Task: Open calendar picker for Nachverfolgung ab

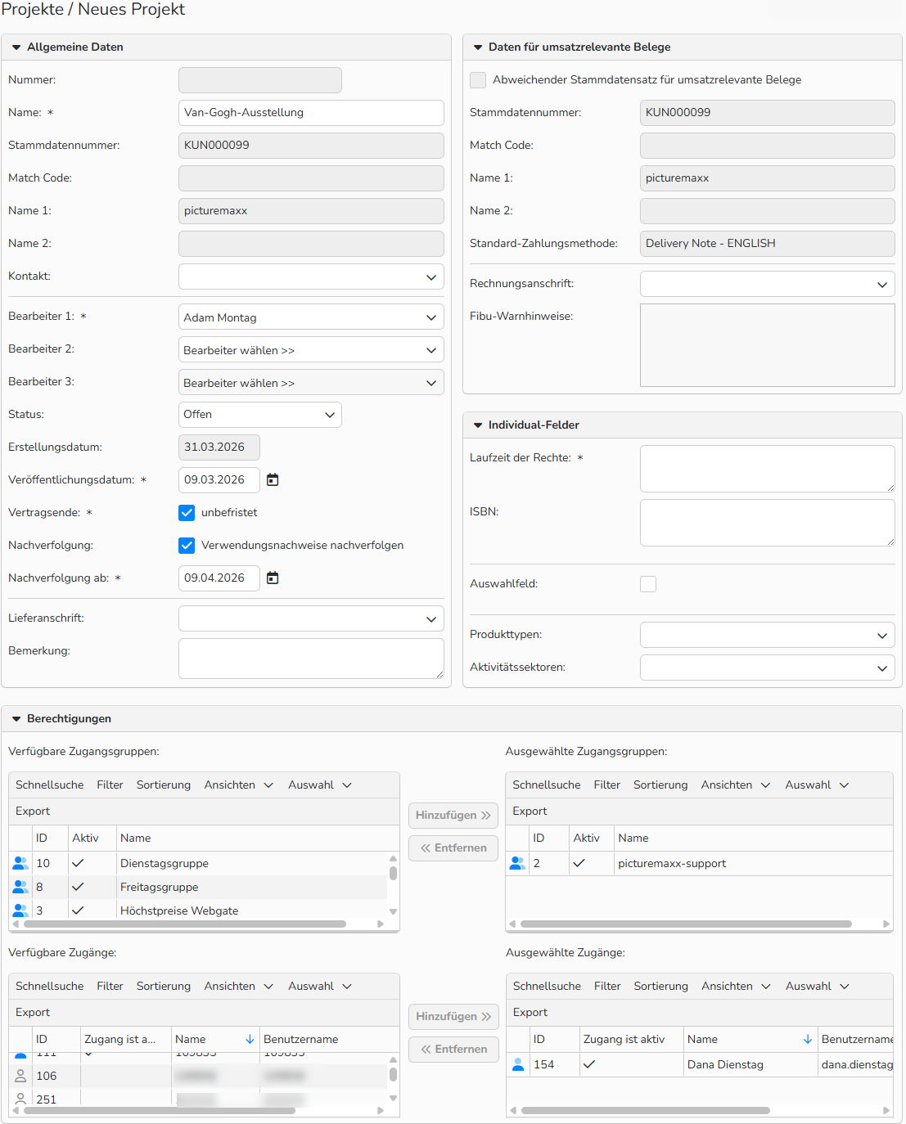Action: point(273,578)
